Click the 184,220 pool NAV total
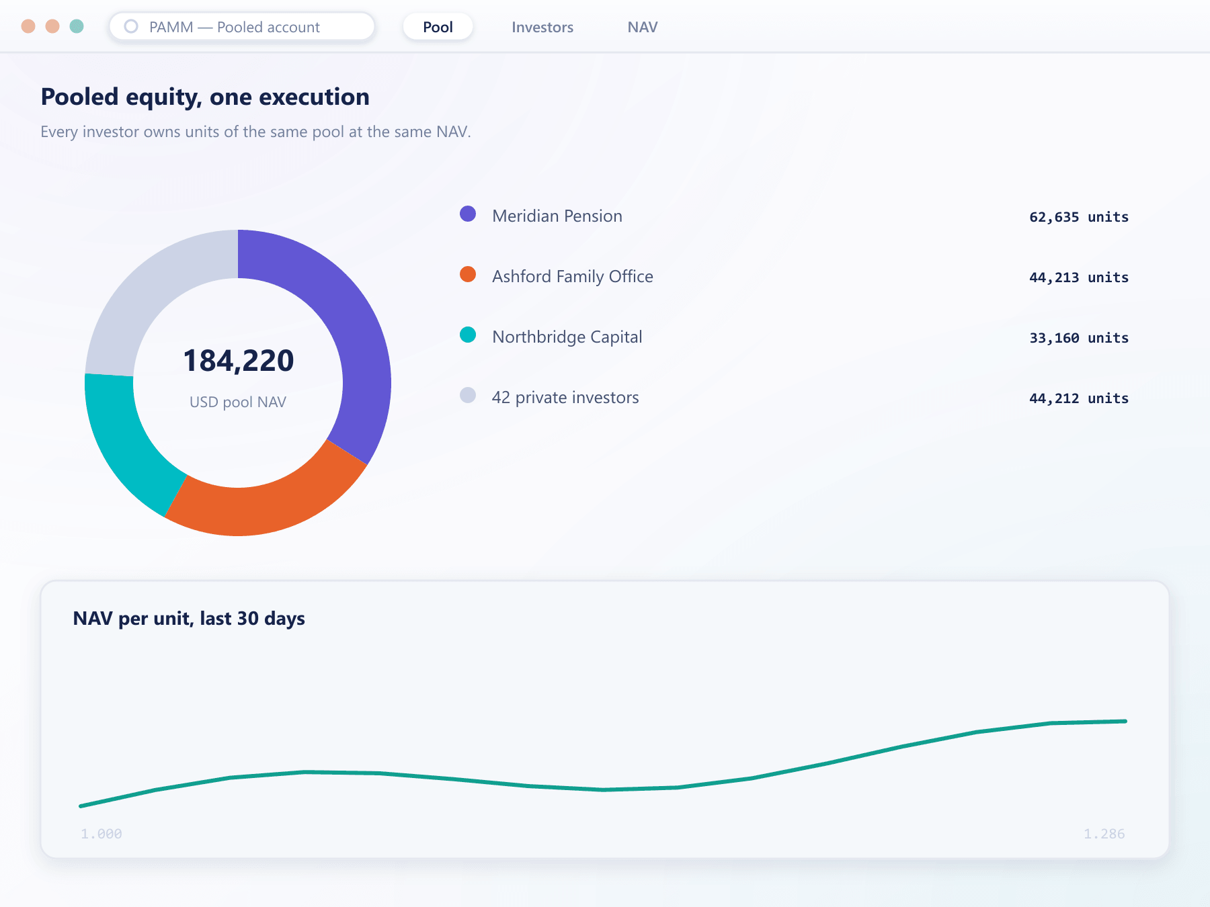 [239, 361]
